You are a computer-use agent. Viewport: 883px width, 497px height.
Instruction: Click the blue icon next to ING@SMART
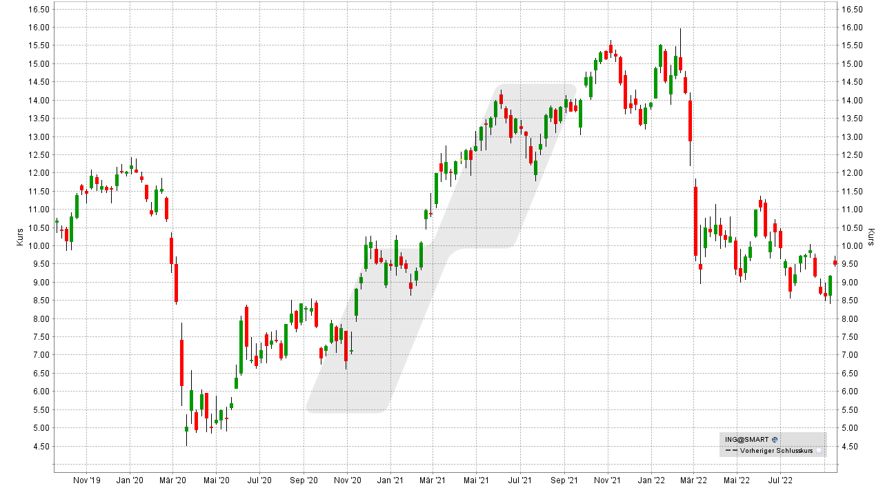coord(775,439)
